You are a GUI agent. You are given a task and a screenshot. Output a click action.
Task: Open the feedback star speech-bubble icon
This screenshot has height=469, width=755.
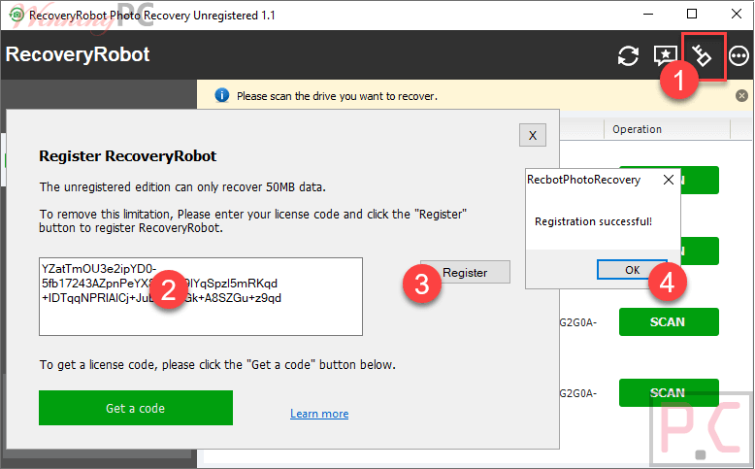(665, 56)
